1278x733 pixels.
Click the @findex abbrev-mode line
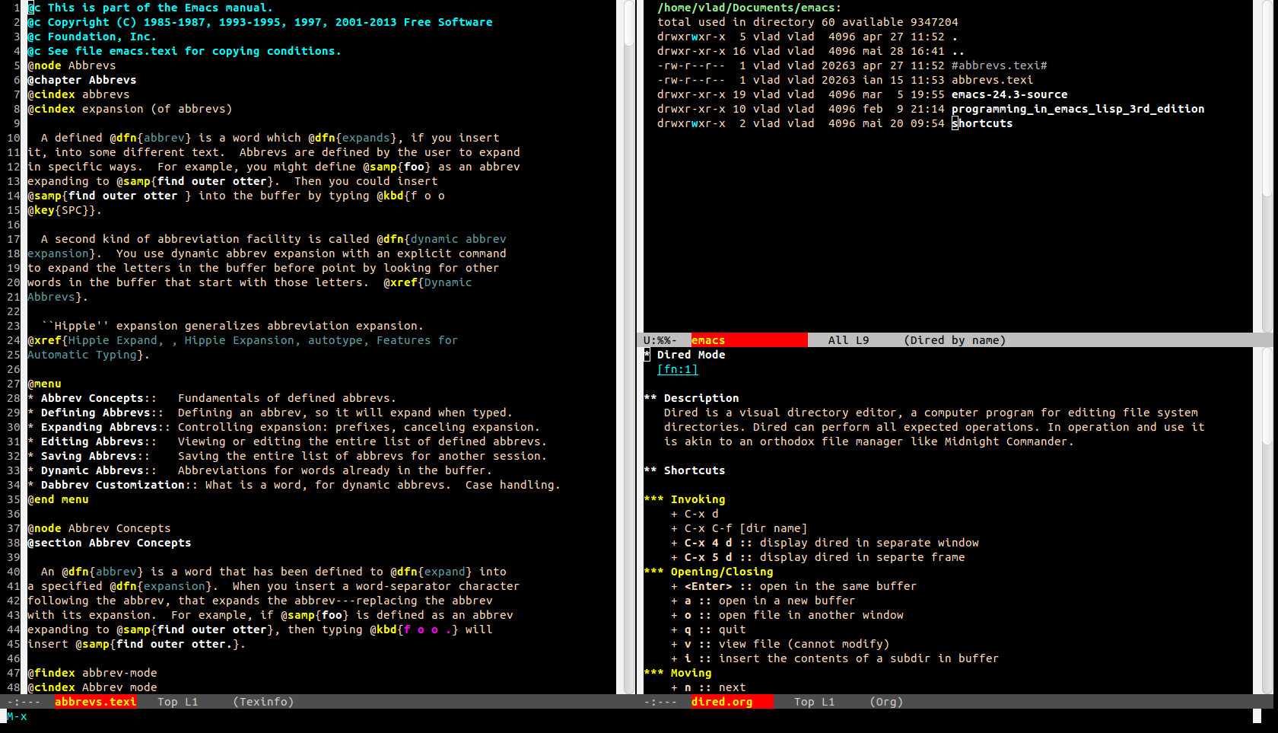click(x=92, y=673)
